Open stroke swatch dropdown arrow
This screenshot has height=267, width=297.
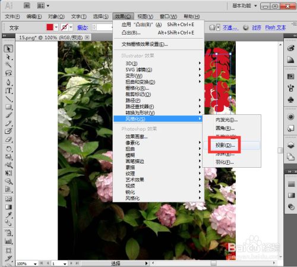(71, 27)
